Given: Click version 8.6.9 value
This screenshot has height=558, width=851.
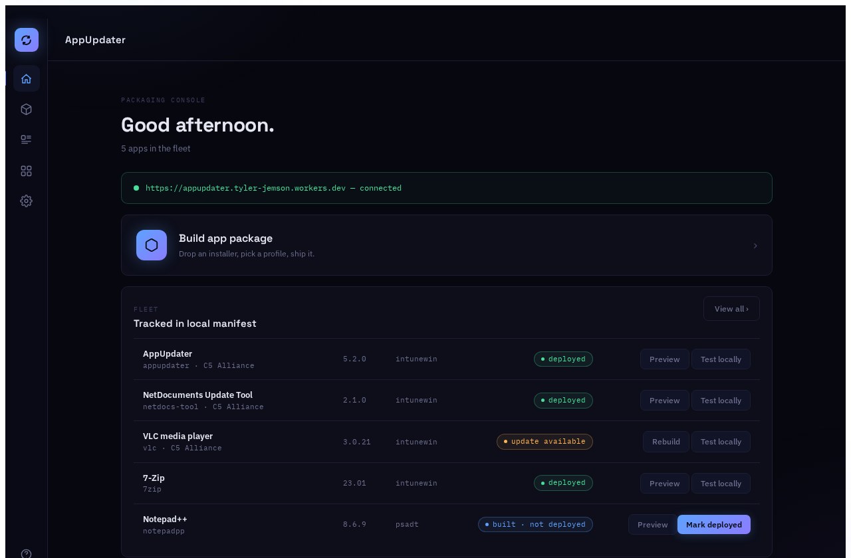Looking at the screenshot, I should click(x=354, y=524).
